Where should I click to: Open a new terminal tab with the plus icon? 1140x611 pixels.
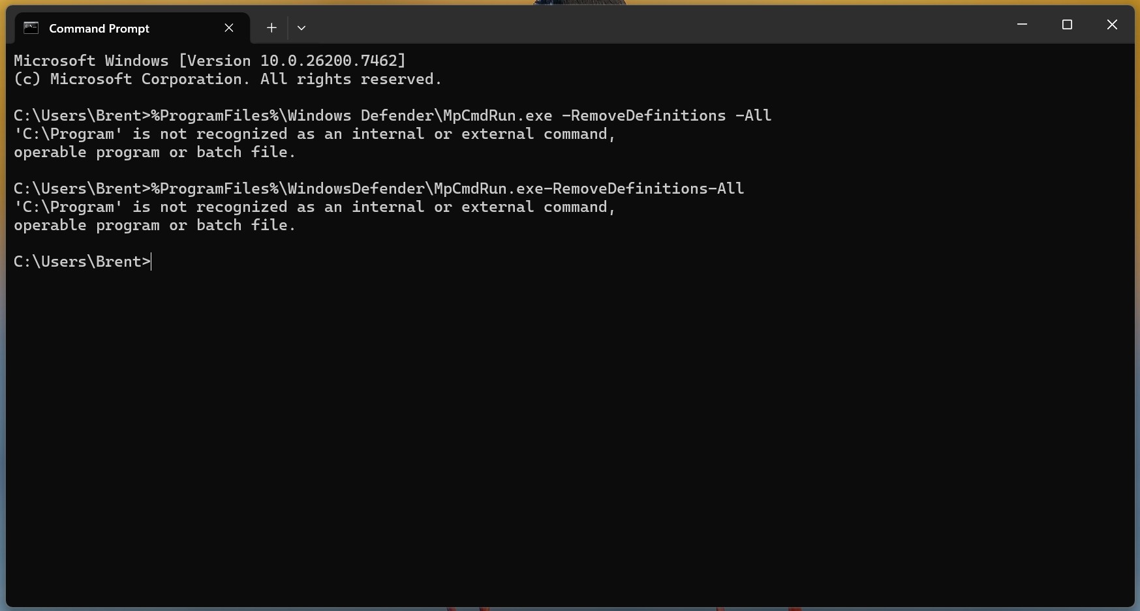point(271,27)
